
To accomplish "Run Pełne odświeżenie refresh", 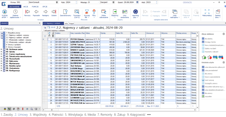I will coord(104,14).
